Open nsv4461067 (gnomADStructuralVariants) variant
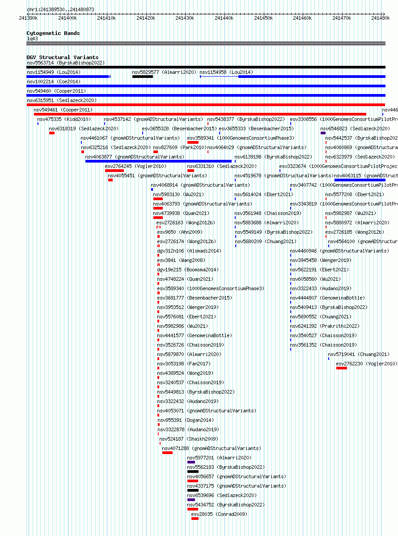398x536 pixels. pos(130,138)
